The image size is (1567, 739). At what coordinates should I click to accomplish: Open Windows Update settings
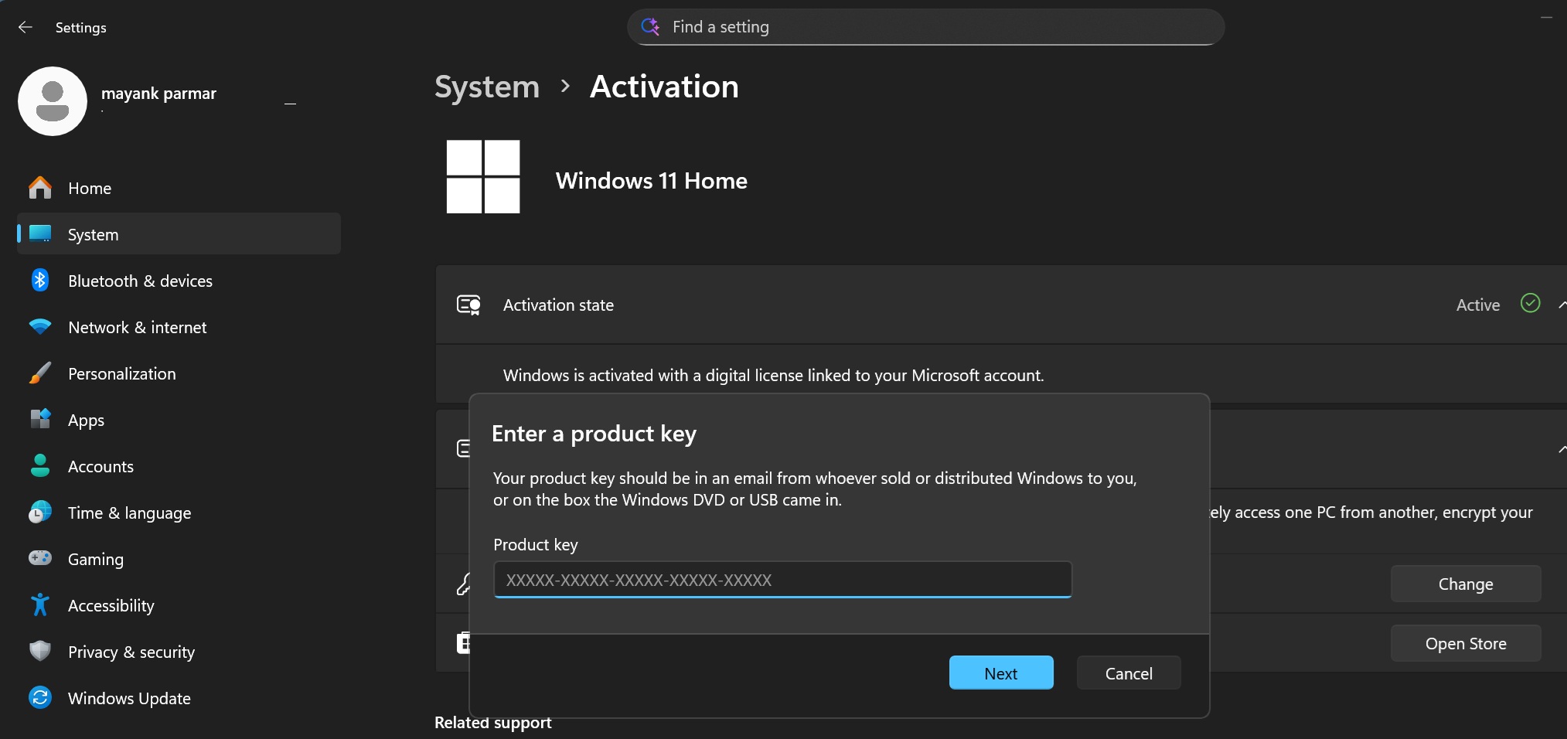click(179, 698)
